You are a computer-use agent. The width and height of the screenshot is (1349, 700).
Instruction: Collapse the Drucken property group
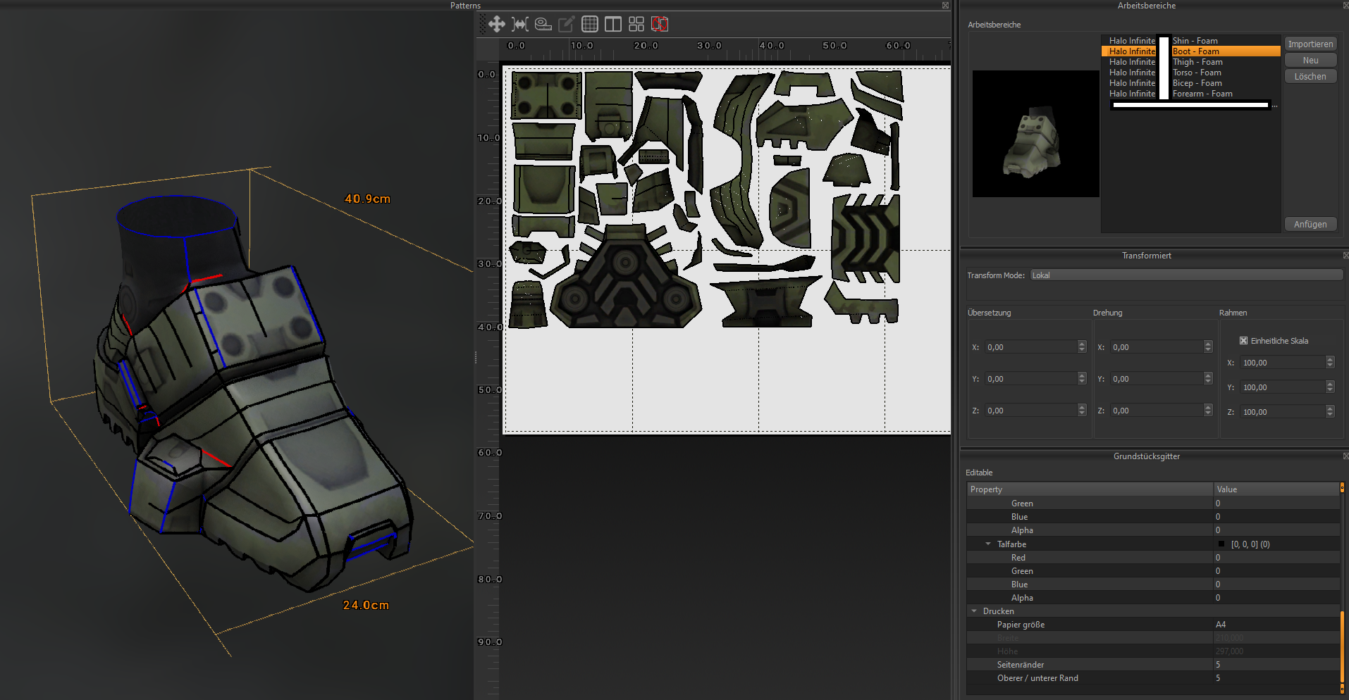click(974, 611)
